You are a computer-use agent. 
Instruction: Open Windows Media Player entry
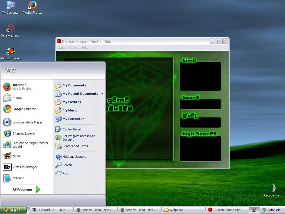point(27,122)
